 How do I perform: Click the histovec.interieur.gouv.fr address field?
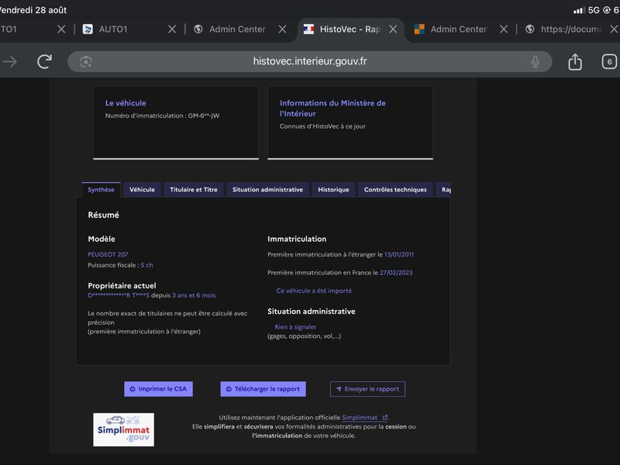[309, 61]
